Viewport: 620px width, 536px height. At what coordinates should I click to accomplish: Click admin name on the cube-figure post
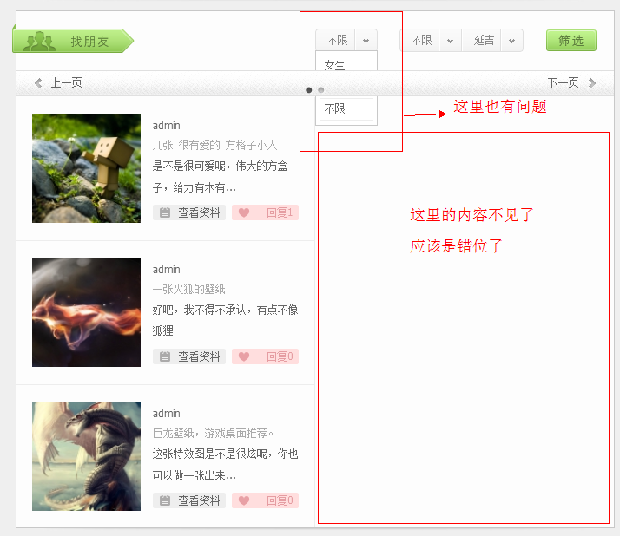pyautogui.click(x=167, y=126)
